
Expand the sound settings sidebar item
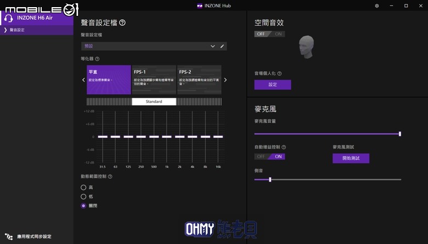click(x=37, y=30)
